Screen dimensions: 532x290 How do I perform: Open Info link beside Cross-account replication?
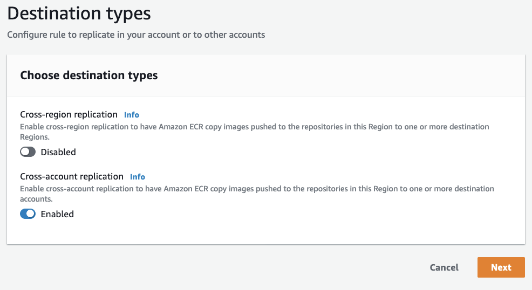point(138,177)
